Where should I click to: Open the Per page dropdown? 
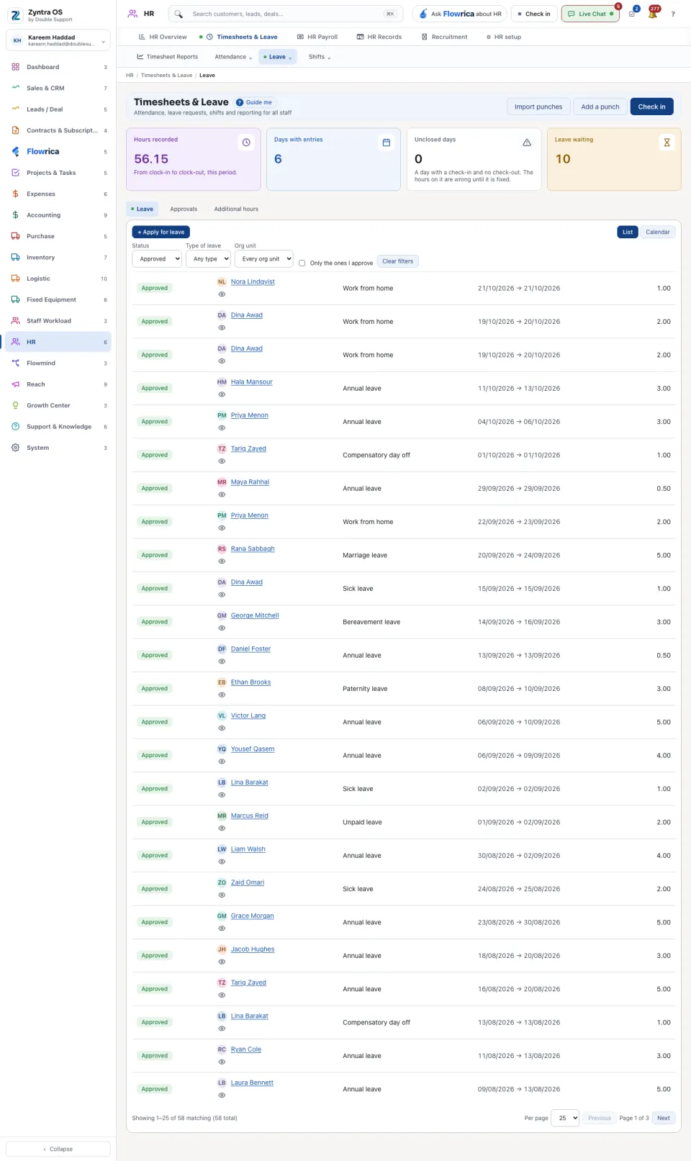565,1118
